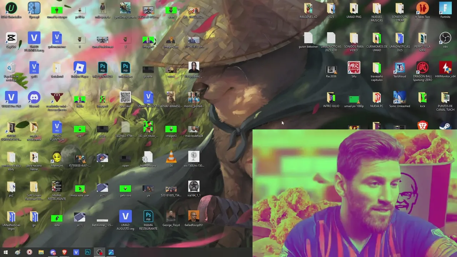457x257 pixels.
Task: Select the veadotube mini shortcut
Action: point(57,101)
